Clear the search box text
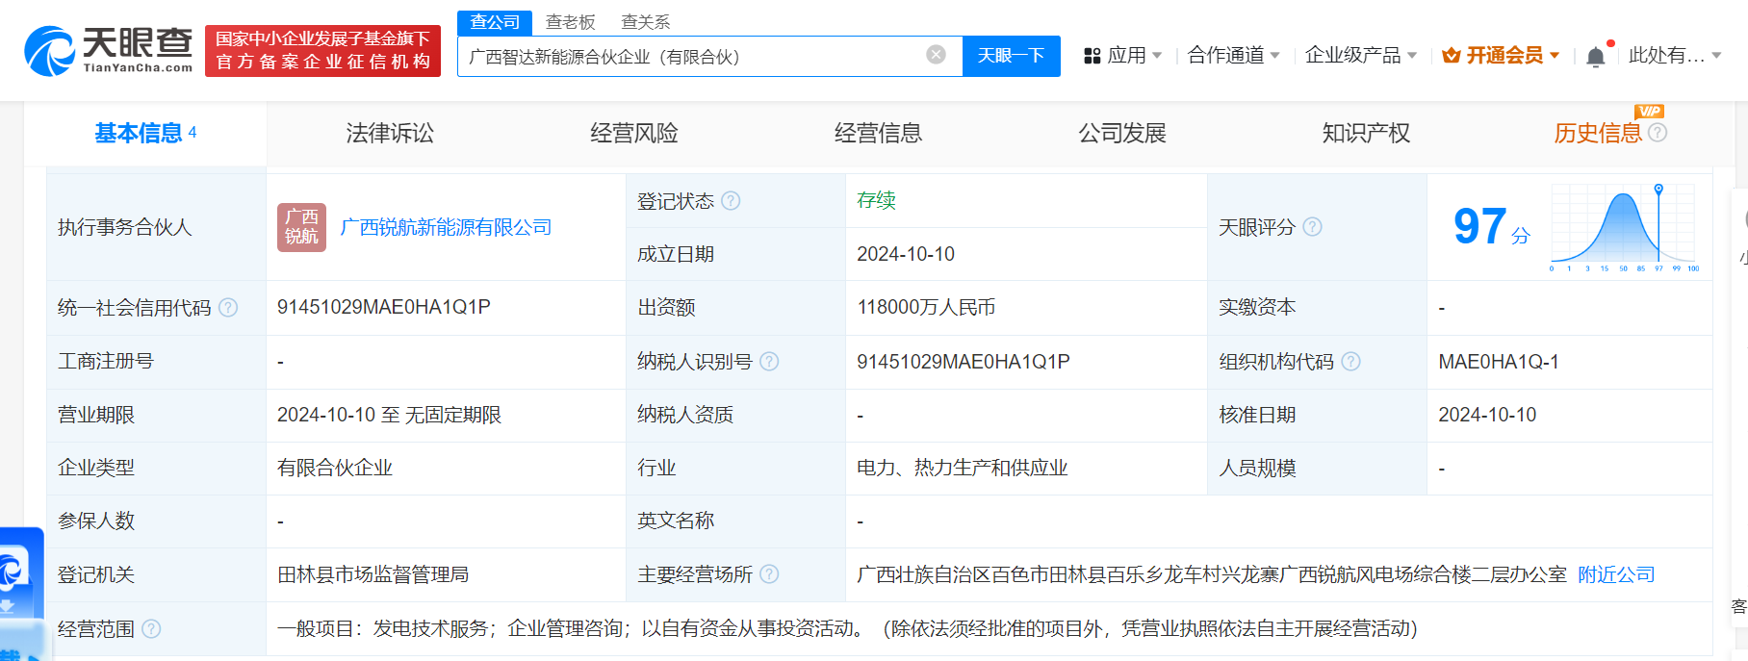1748x661 pixels. click(x=936, y=55)
